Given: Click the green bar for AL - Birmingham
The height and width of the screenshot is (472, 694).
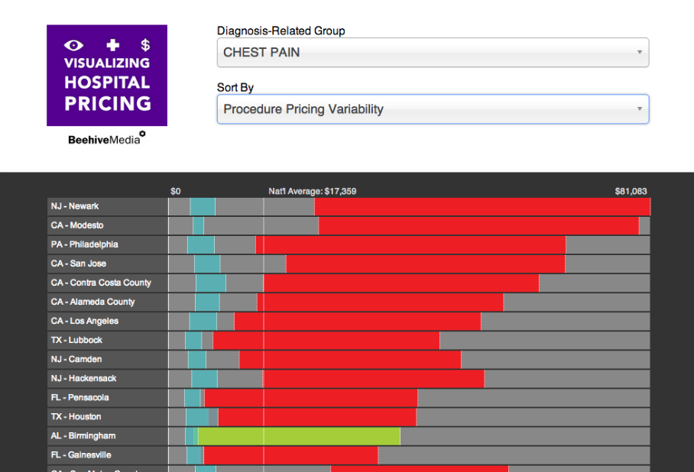Looking at the screenshot, I should pyautogui.click(x=298, y=436).
